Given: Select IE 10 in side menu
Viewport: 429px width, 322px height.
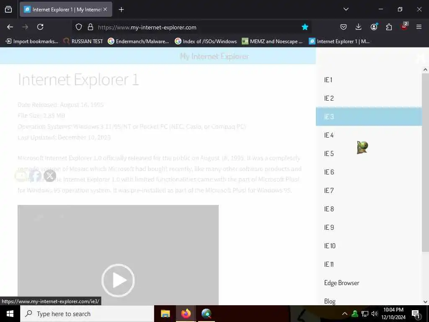Looking at the screenshot, I should tap(369, 246).
